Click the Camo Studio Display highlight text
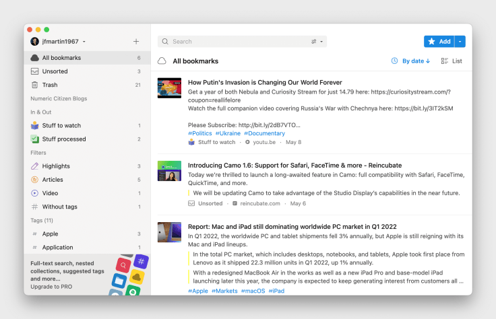This screenshot has width=496, height=319. [326, 193]
